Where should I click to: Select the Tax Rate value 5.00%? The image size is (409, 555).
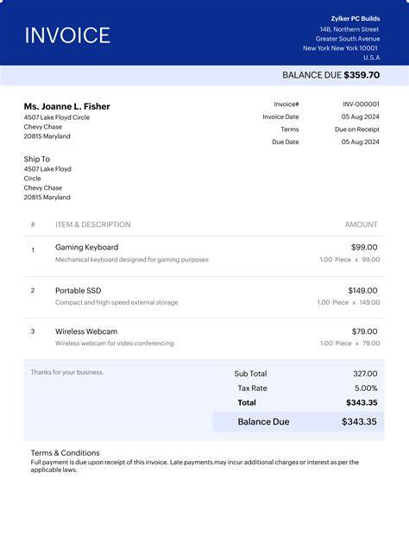(366, 388)
